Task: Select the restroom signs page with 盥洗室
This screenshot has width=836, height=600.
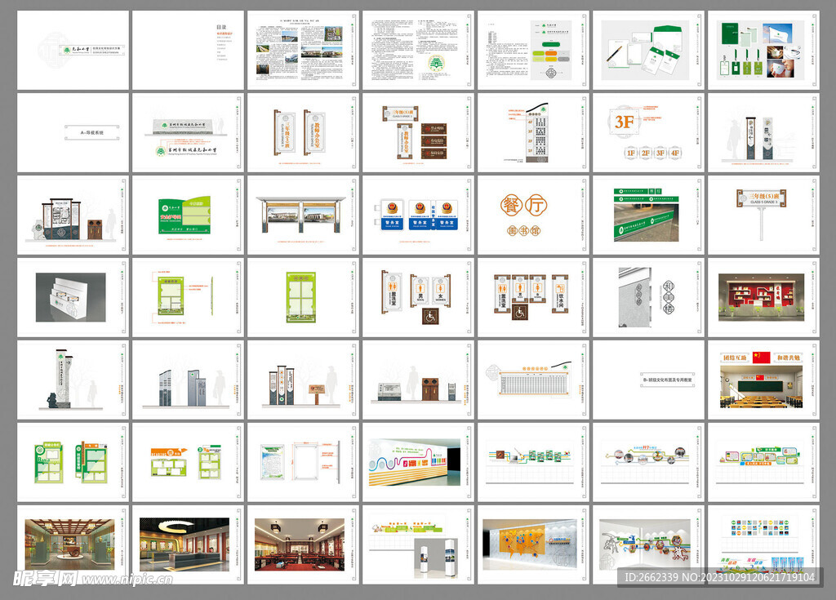Action: pos(419,298)
